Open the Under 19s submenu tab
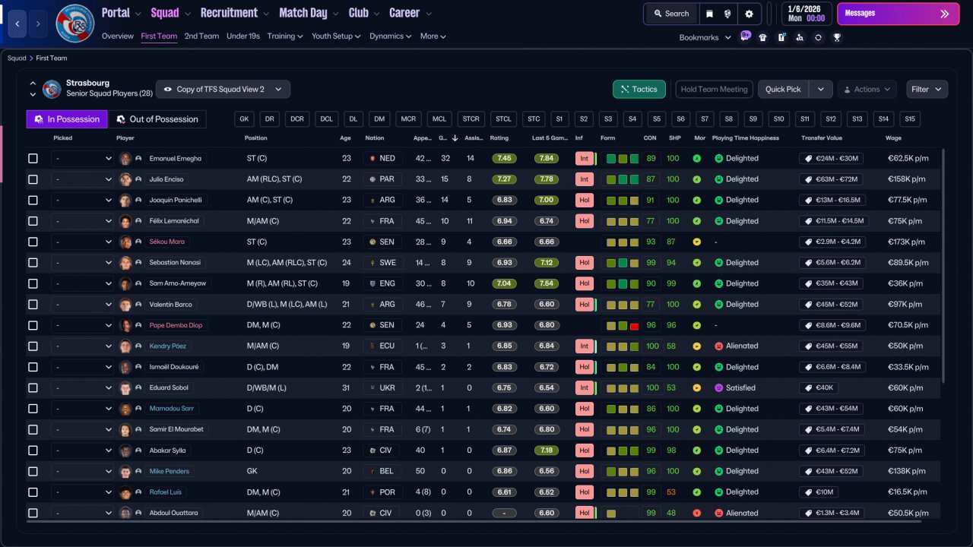 (x=243, y=36)
